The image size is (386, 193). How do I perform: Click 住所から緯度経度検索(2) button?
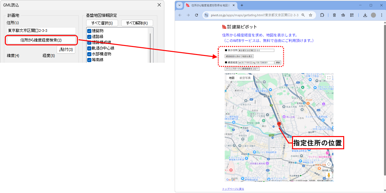coord(41,40)
